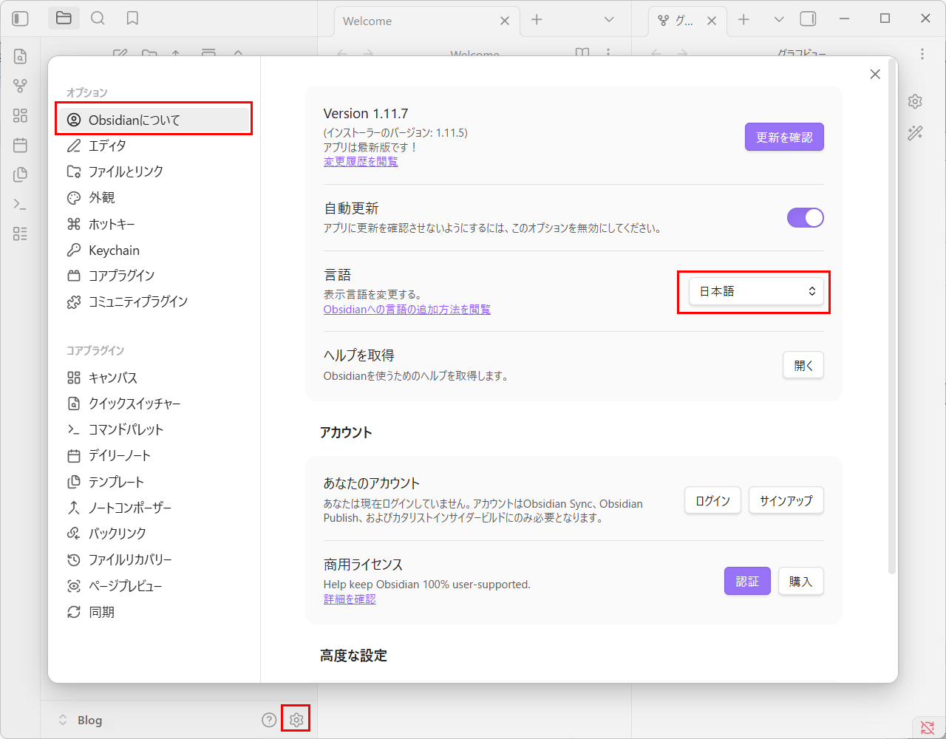946x739 pixels.
Task: Switch to the Welcome tab
Action: (x=414, y=21)
